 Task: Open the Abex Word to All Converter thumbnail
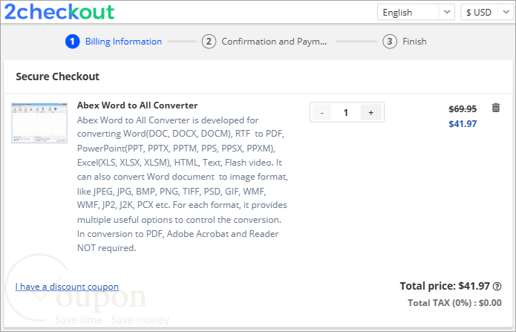pos(39,123)
